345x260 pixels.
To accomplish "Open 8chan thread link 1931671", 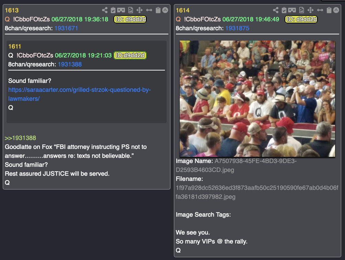I will pos(66,28).
